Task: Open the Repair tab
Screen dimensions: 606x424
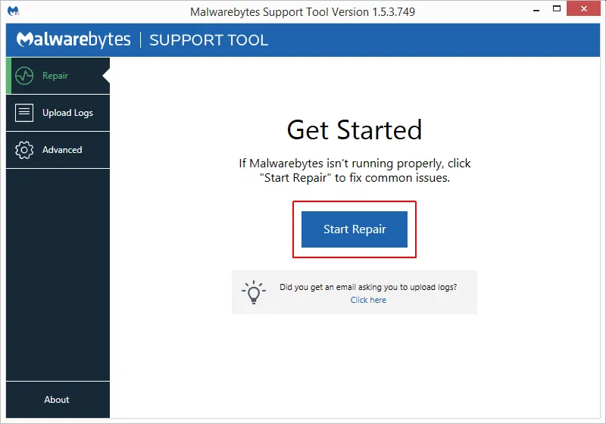Action: (x=58, y=76)
